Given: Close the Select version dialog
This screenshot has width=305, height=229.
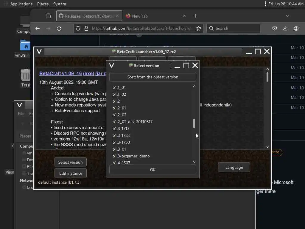Looking at the screenshot, I should click(195, 65).
